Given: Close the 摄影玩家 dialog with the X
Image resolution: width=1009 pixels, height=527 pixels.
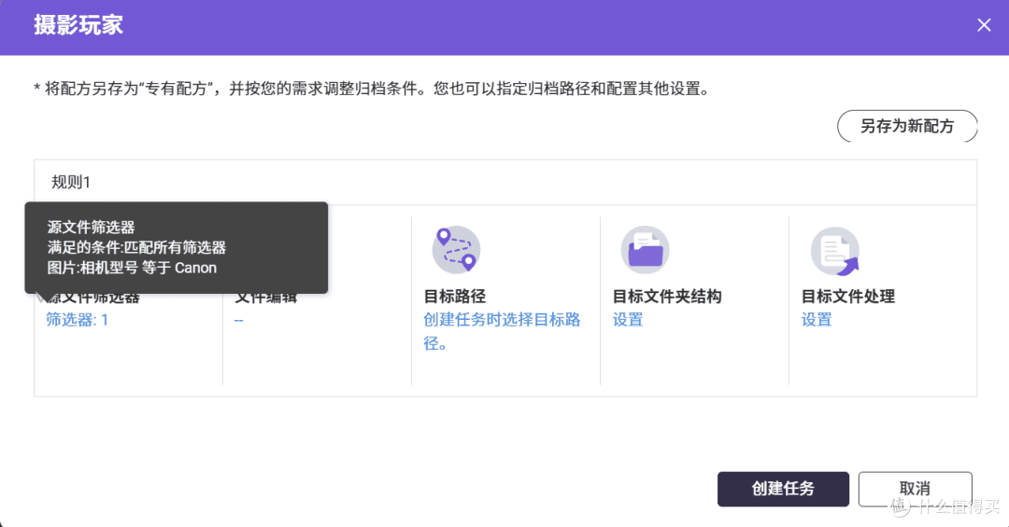Looking at the screenshot, I should (x=984, y=25).
